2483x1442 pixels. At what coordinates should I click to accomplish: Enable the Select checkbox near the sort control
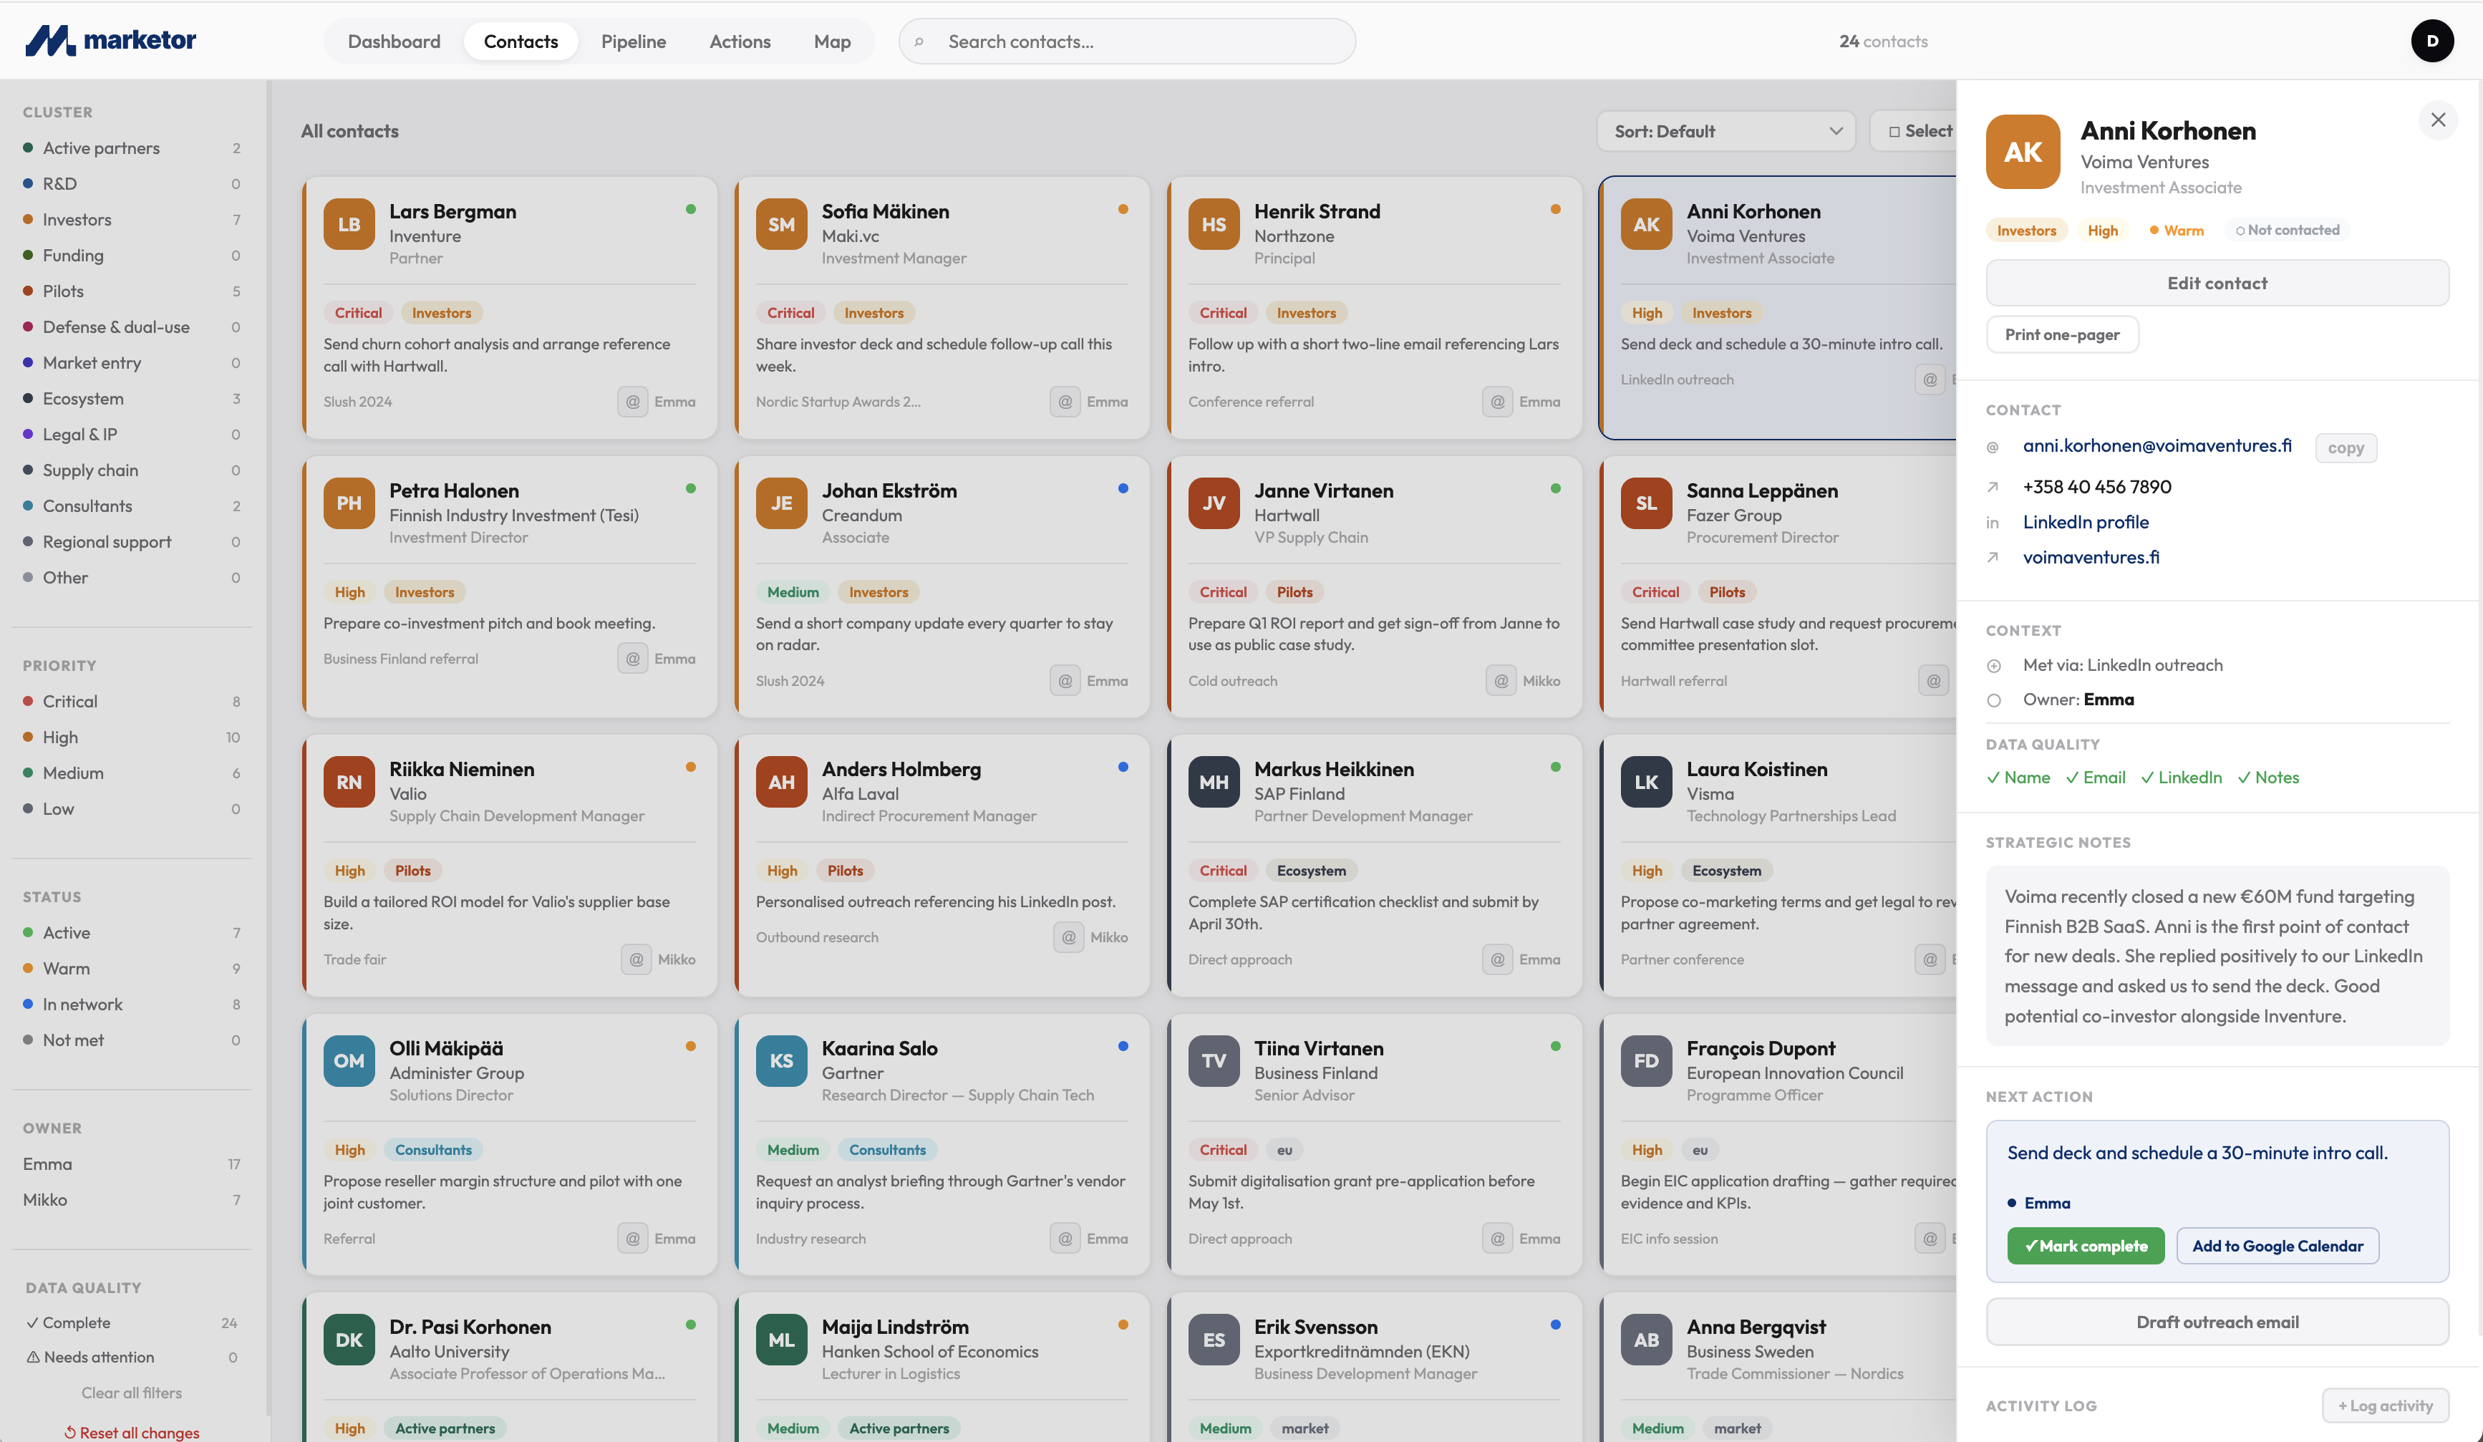[x=1893, y=130]
